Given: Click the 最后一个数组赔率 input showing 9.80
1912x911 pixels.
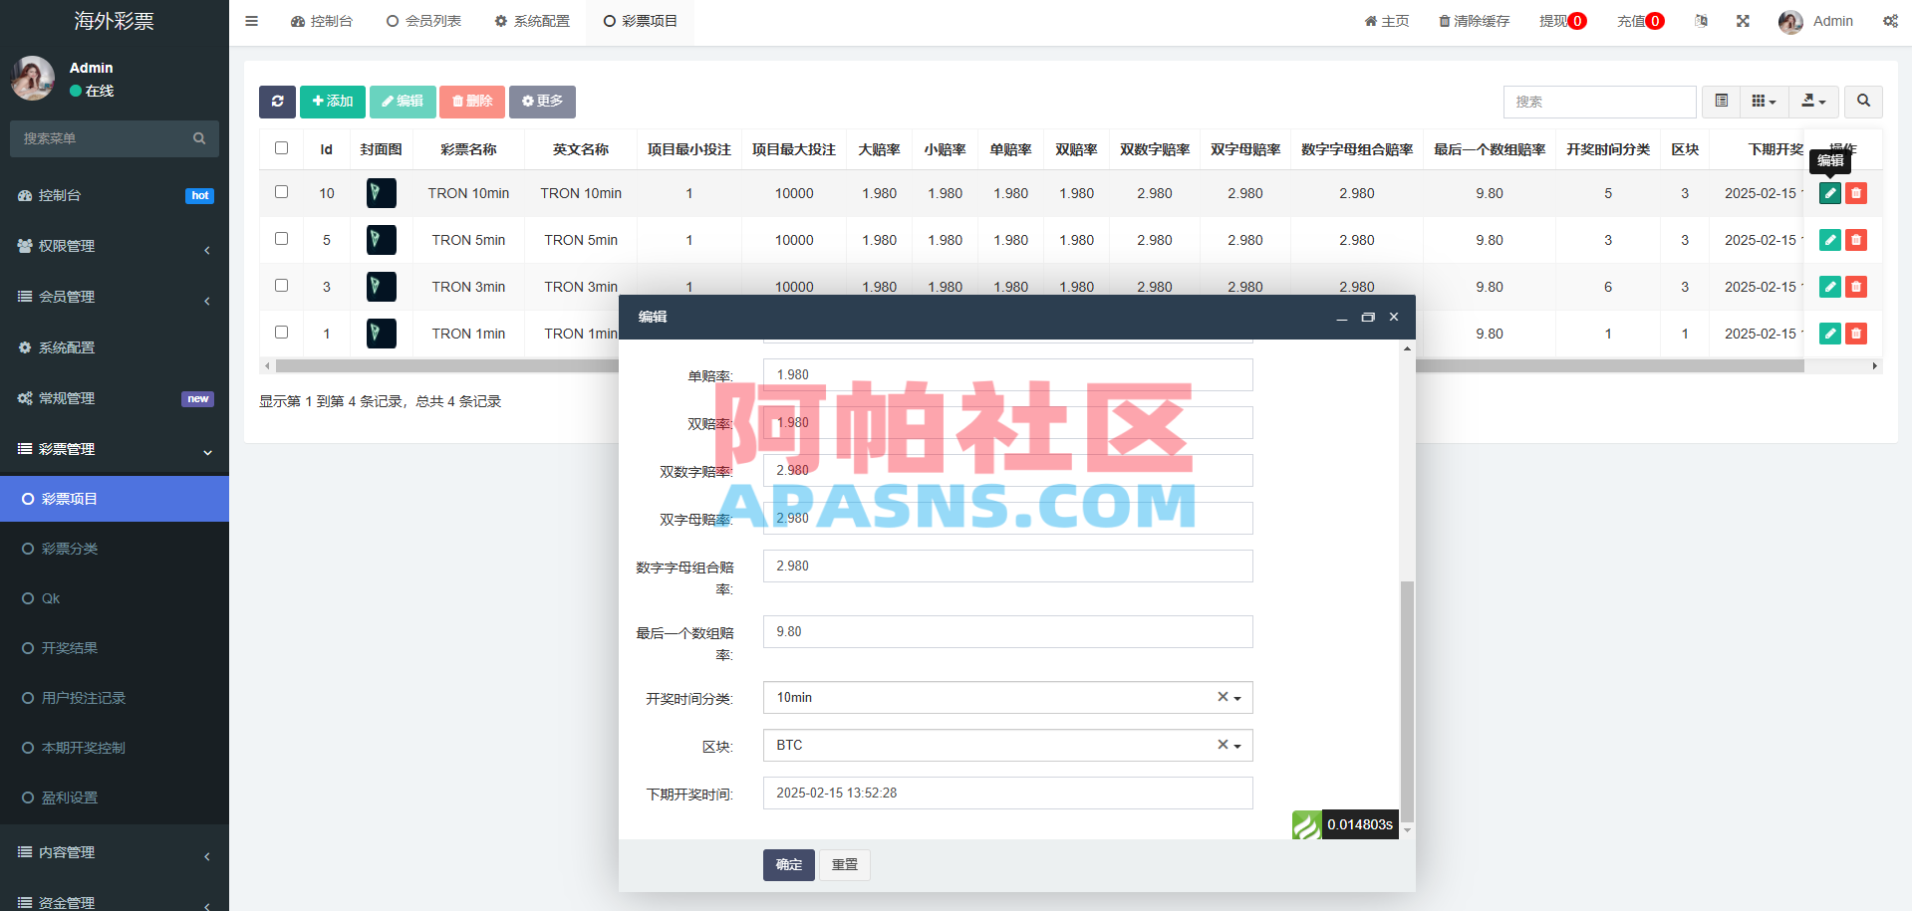Looking at the screenshot, I should [x=1006, y=631].
